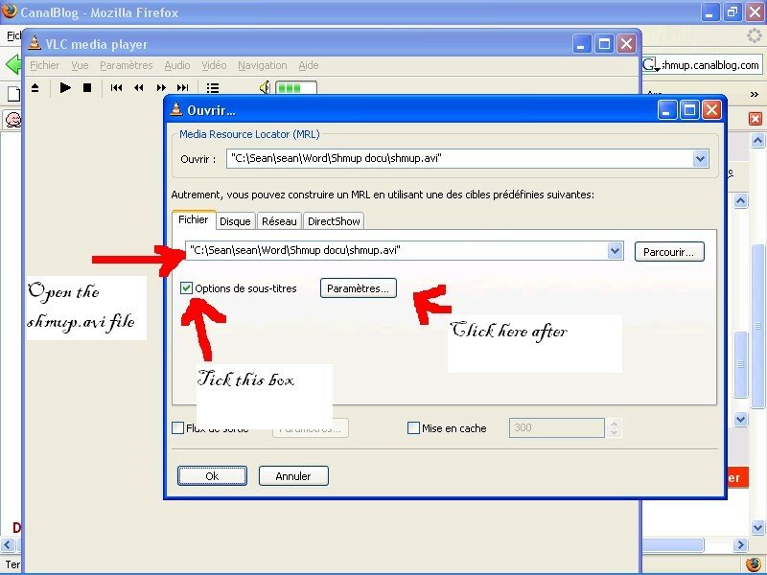This screenshot has height=575, width=767.
Task: Adjust the green VLC volume bar
Action: (x=296, y=88)
